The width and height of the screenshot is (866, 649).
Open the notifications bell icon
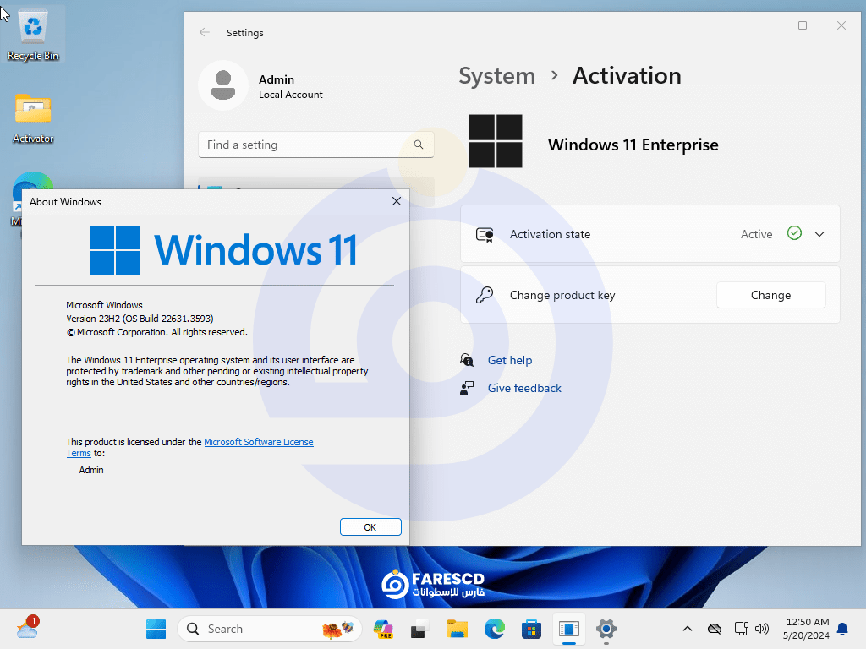point(842,629)
